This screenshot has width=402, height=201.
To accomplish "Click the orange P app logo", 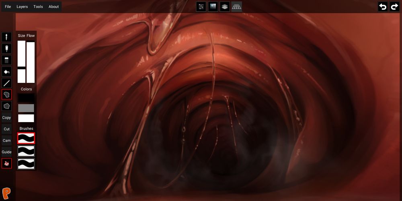I will (x=6, y=194).
